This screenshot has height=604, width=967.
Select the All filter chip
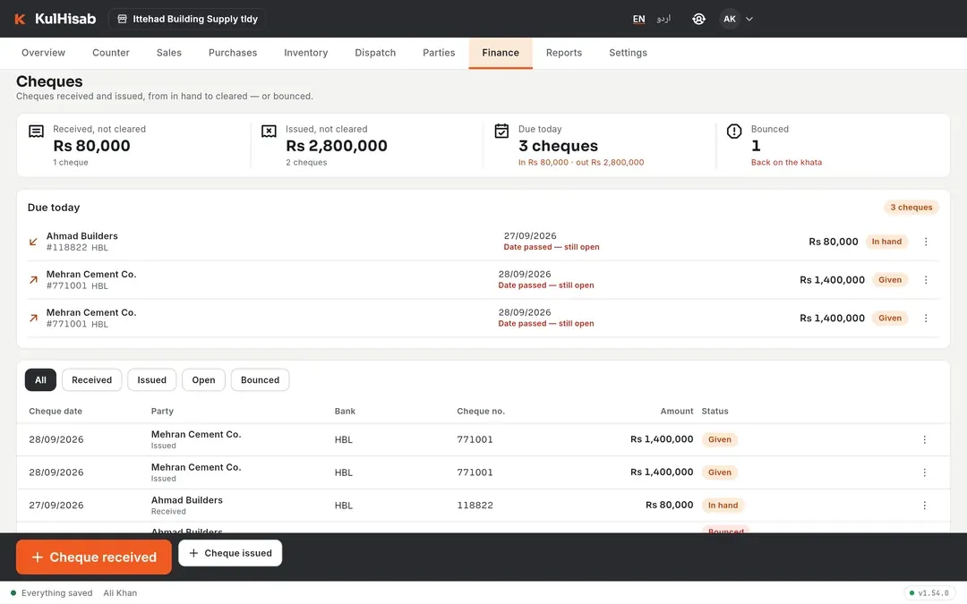pos(40,379)
